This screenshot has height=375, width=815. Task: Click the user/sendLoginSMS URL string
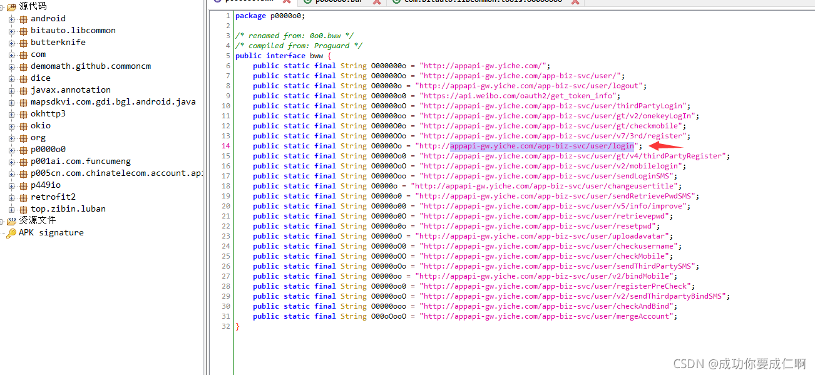(546, 176)
